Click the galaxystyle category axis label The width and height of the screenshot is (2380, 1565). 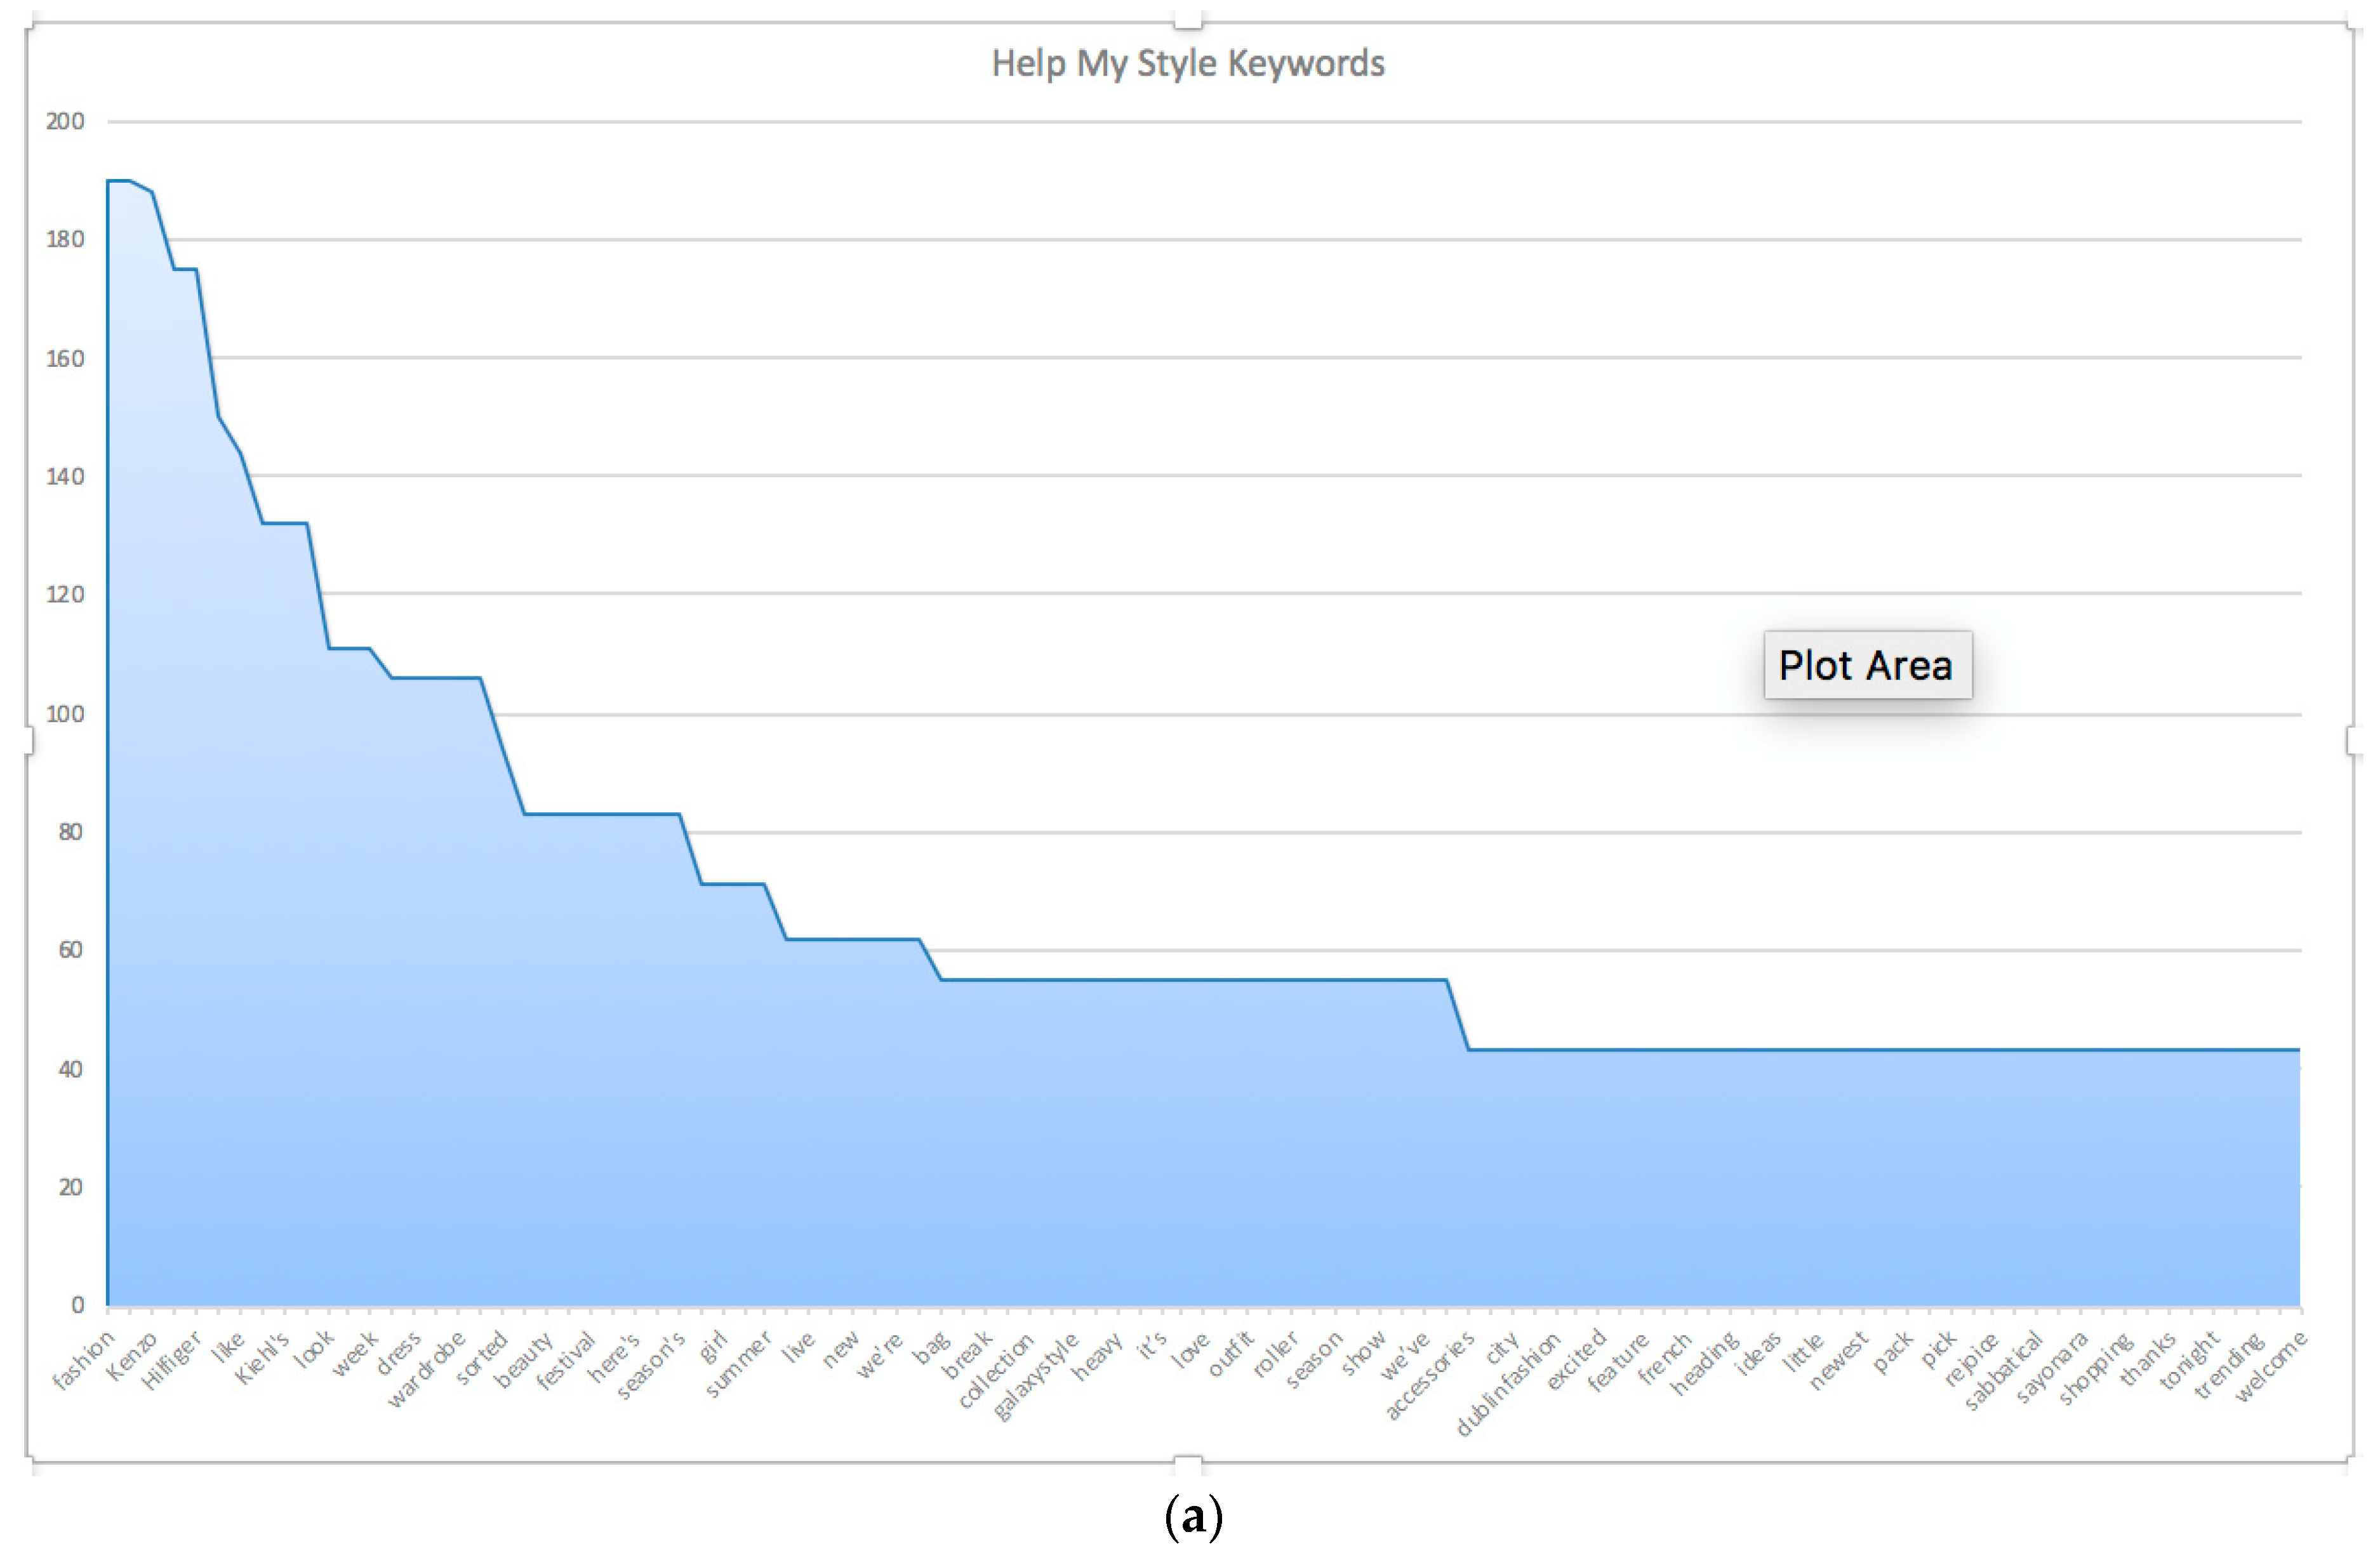tap(1037, 1376)
